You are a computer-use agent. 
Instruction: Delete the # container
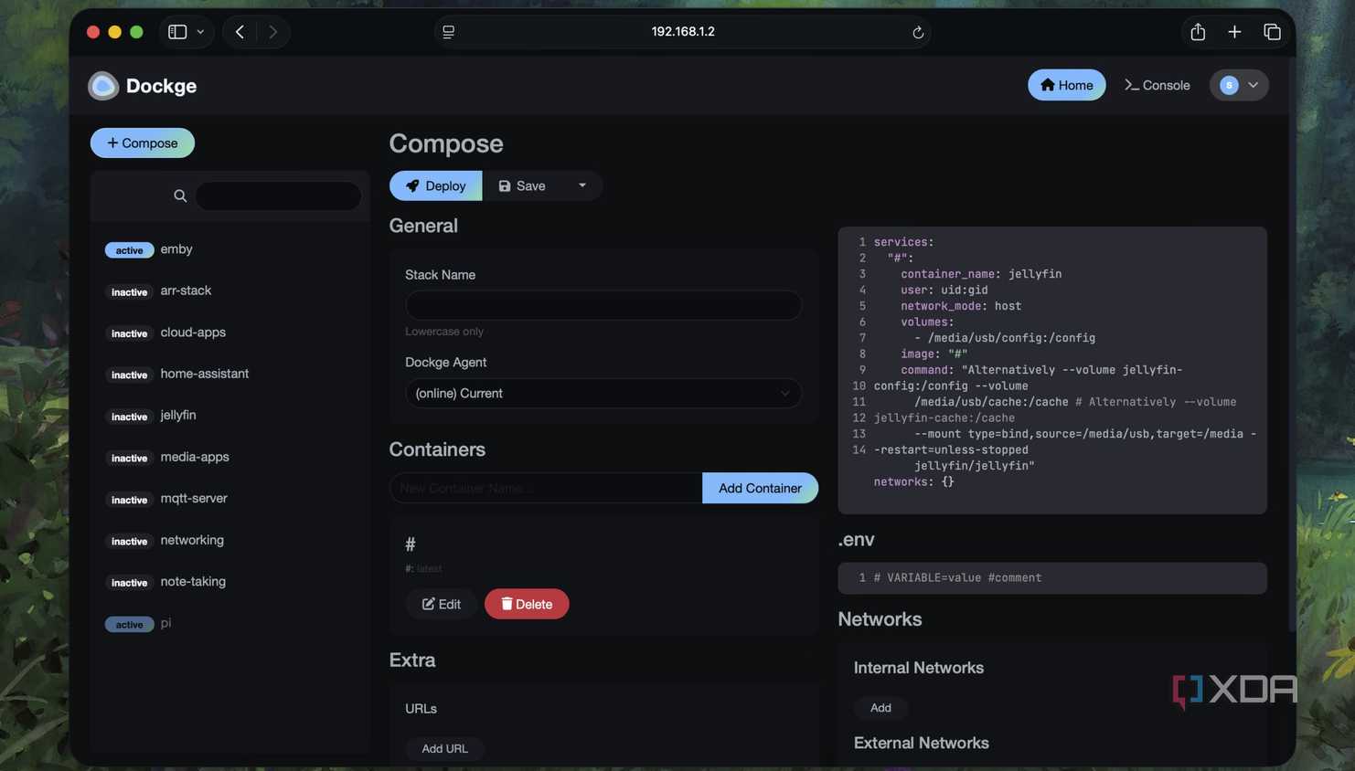coord(527,604)
